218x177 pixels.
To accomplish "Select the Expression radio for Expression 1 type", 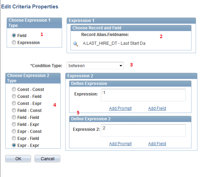I will point(14,43).
